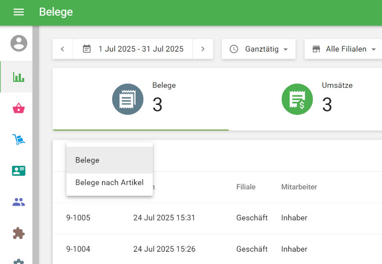Go to next date period
Viewport: 382px width, 264px height.
[203, 49]
